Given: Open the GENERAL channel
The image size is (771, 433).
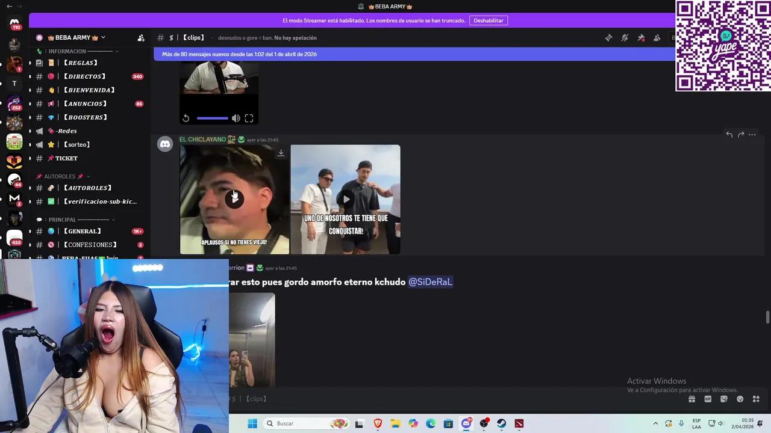Looking at the screenshot, I should tap(83, 231).
